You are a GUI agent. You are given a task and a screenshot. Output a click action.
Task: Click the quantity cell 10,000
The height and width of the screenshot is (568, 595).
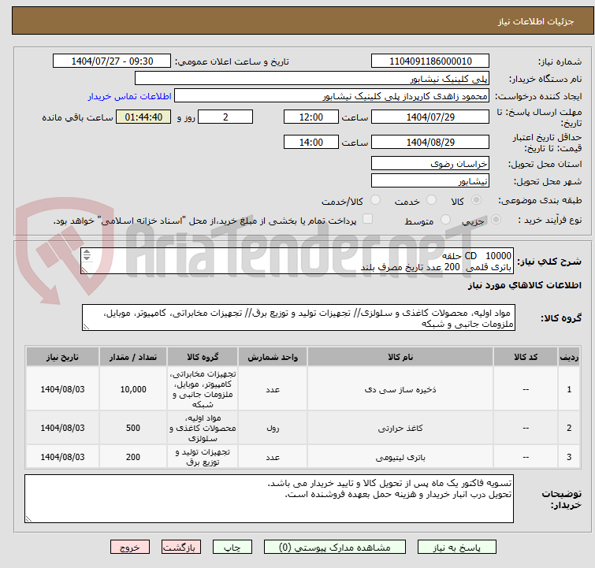point(133,389)
